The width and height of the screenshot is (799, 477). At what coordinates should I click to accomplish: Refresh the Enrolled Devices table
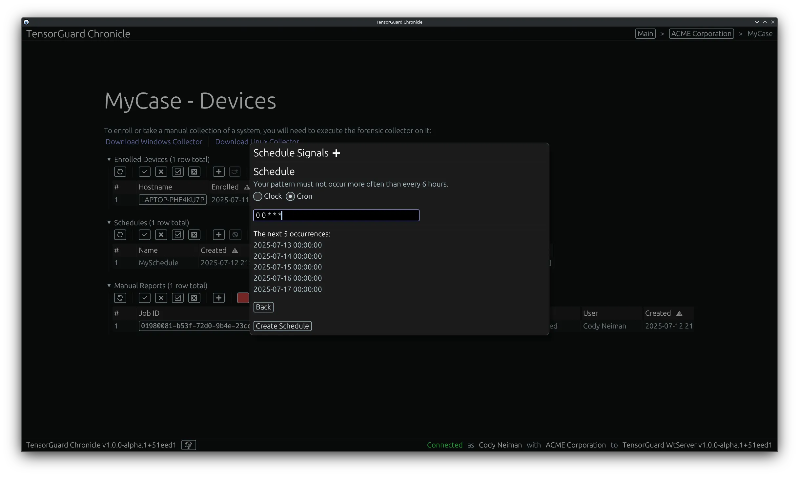120,171
